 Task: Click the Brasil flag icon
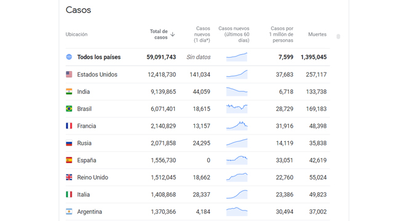[69, 109]
